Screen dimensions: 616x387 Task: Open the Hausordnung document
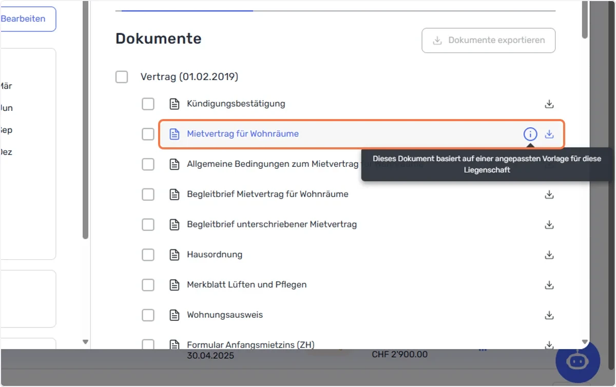[x=215, y=255]
